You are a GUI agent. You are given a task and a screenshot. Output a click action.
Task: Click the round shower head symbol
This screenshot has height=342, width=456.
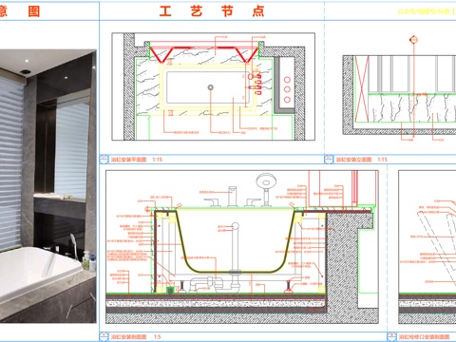coord(266,181)
